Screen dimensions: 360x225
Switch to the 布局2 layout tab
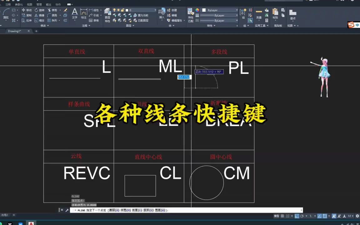point(5,215)
